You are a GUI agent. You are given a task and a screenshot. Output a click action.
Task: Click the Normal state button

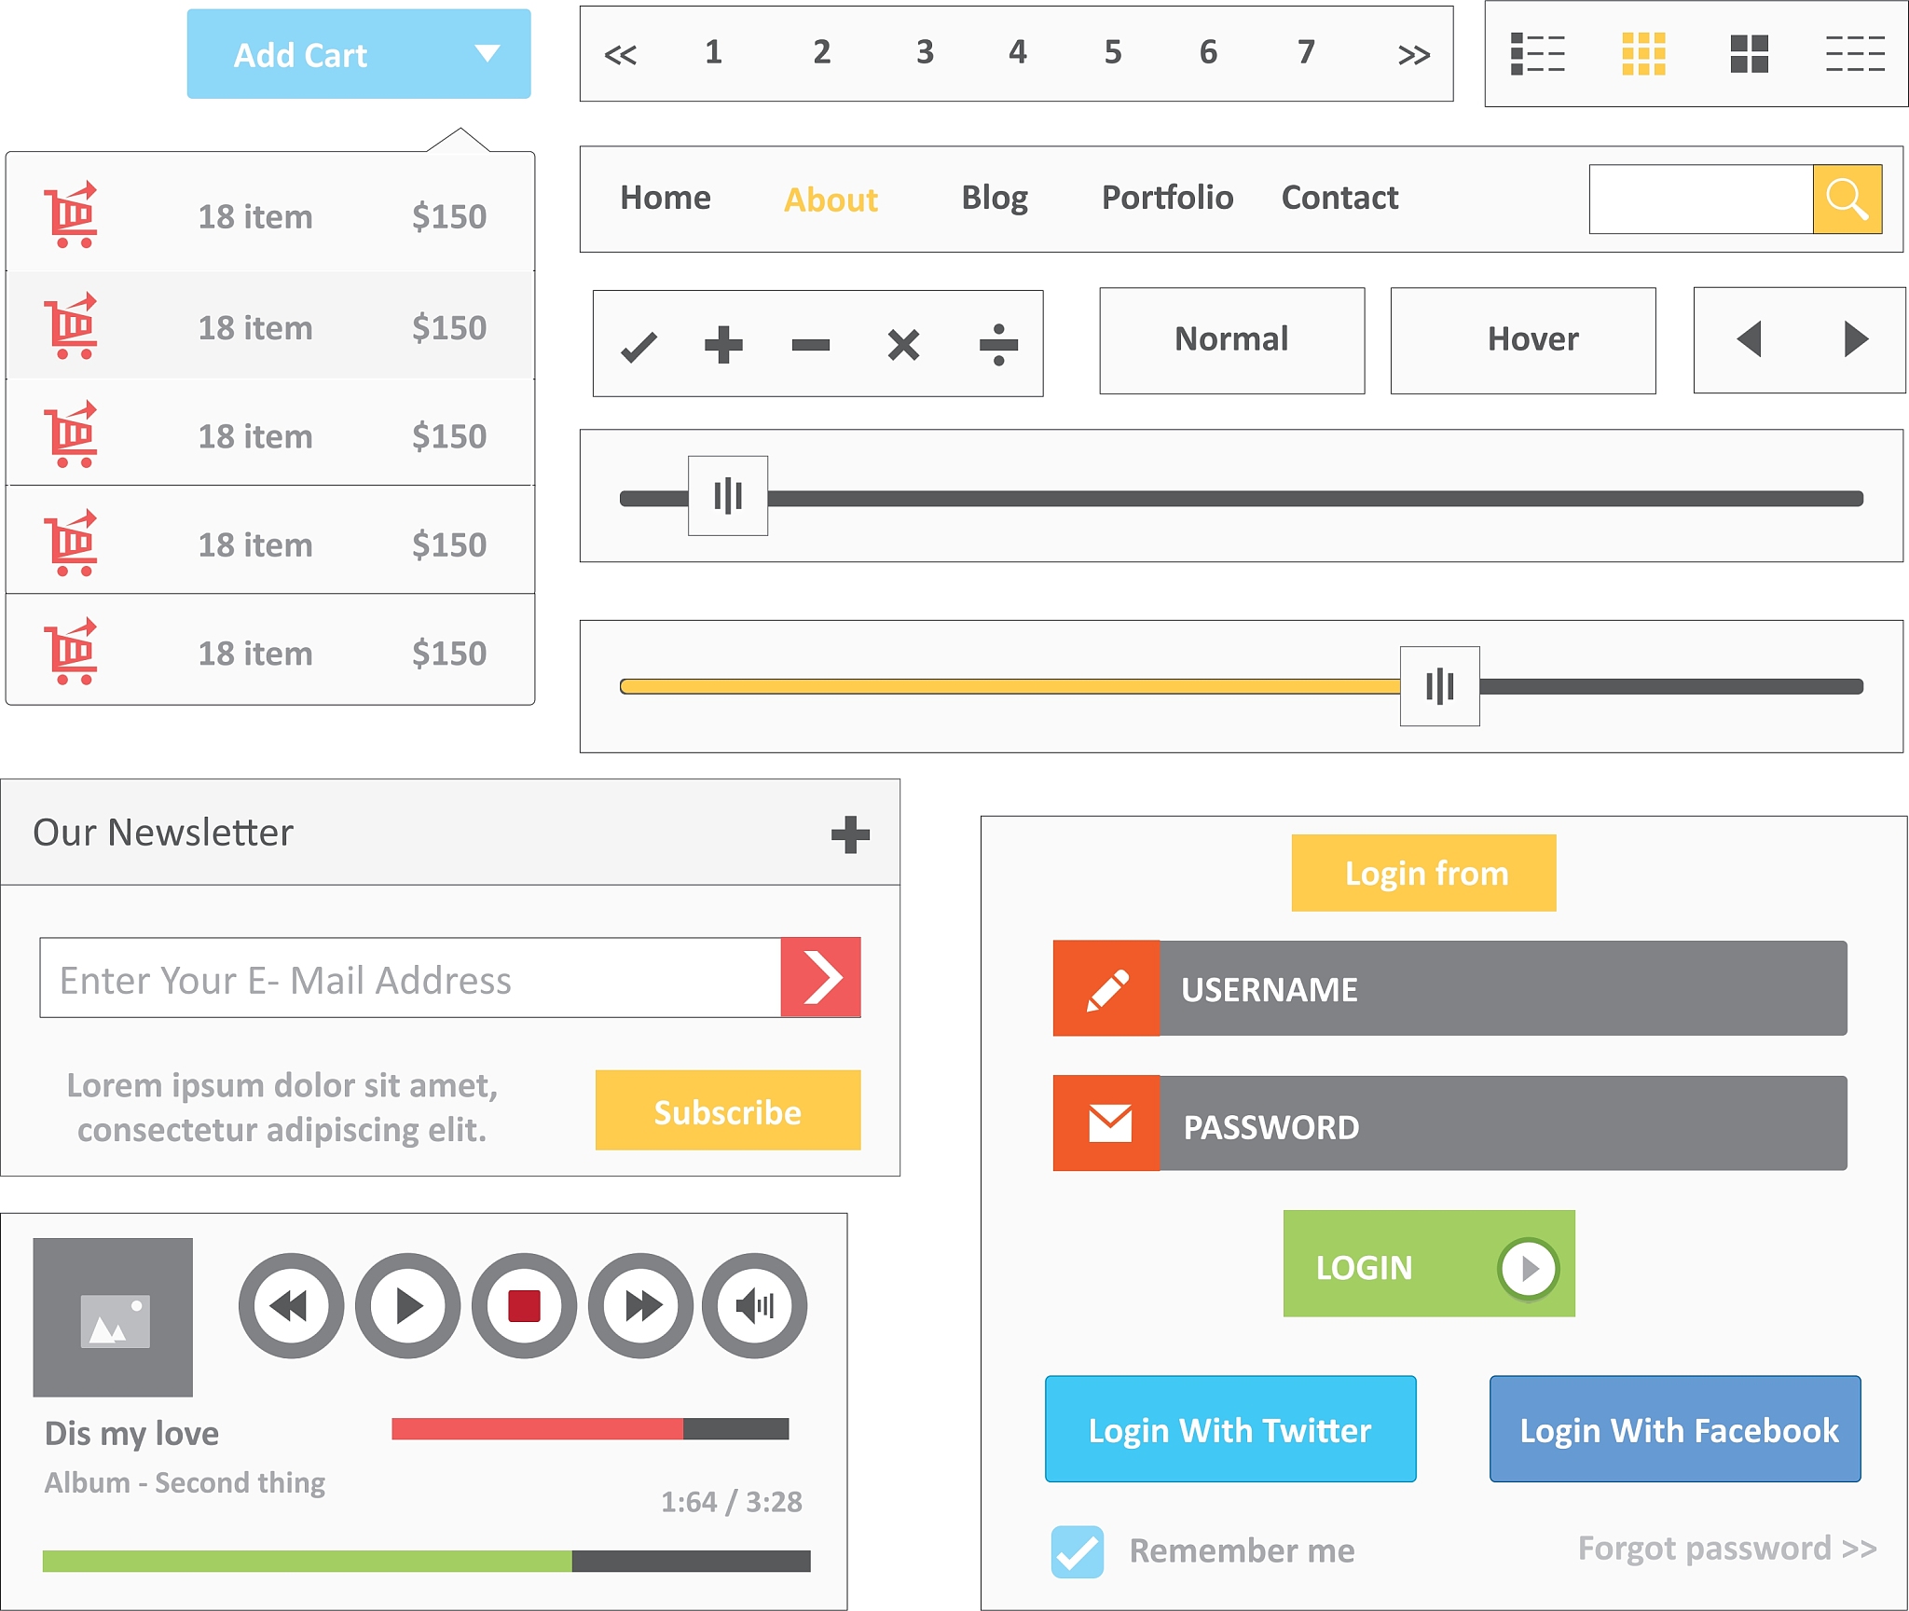point(1231,340)
